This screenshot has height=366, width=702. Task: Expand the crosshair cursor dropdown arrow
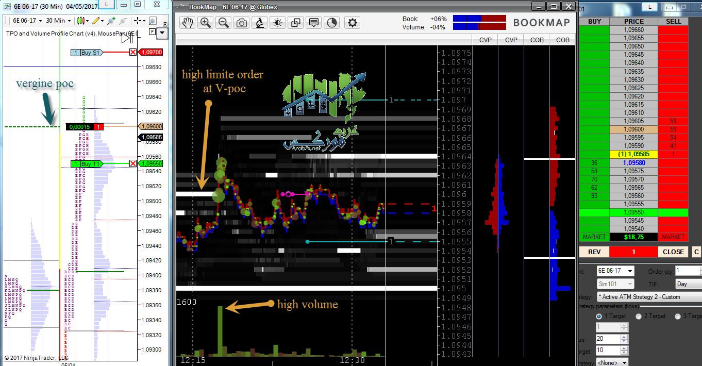click(144, 21)
